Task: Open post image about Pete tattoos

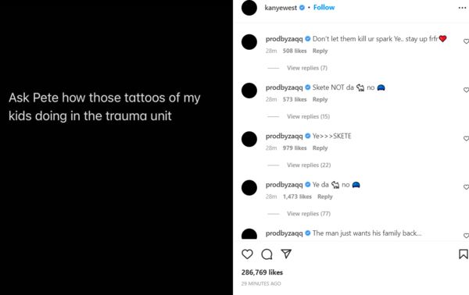Action: tap(116, 147)
